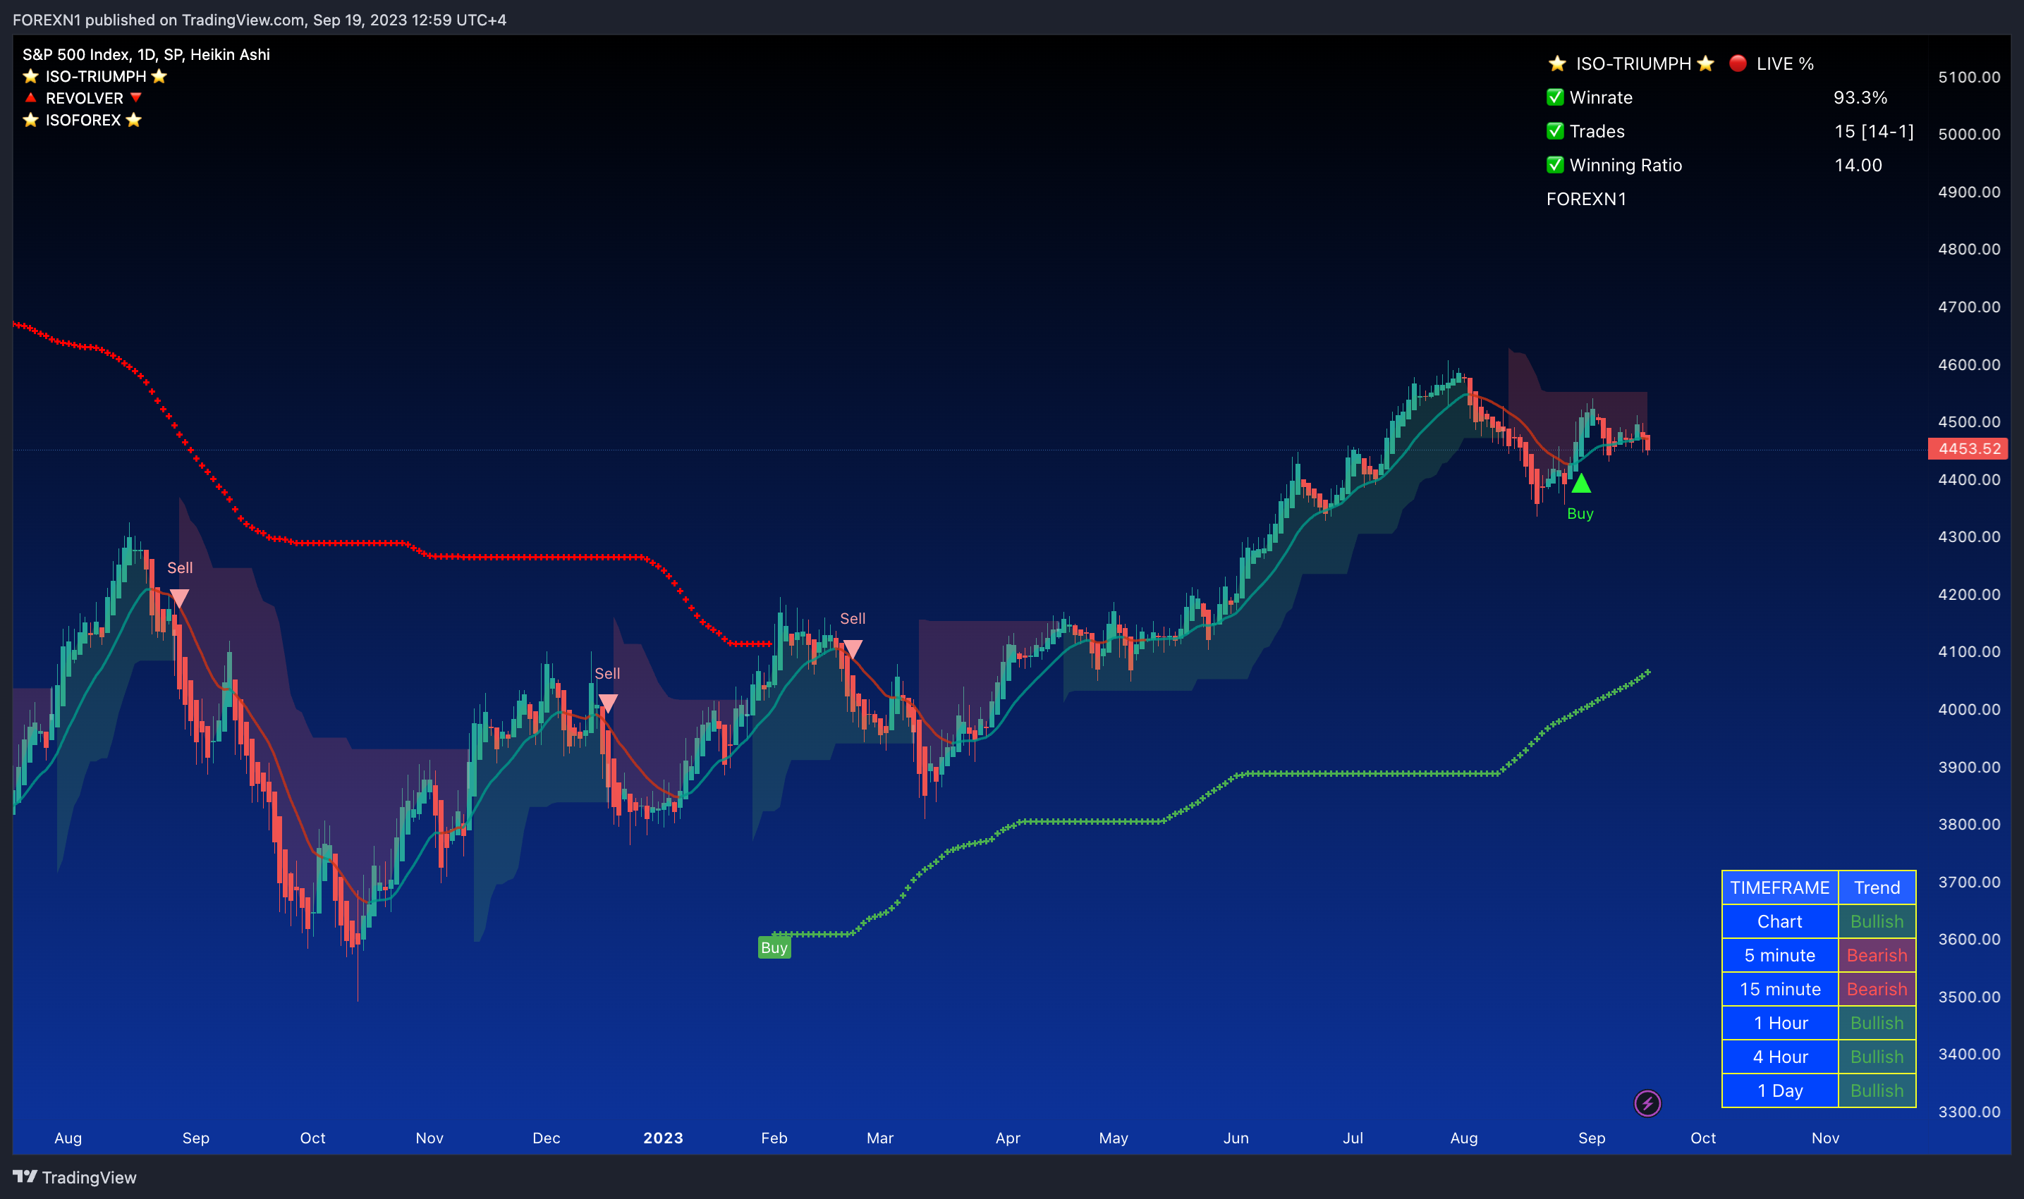Image resolution: width=2024 pixels, height=1199 pixels.
Task: Click the green Buy label near Feb
Action: pyautogui.click(x=774, y=948)
